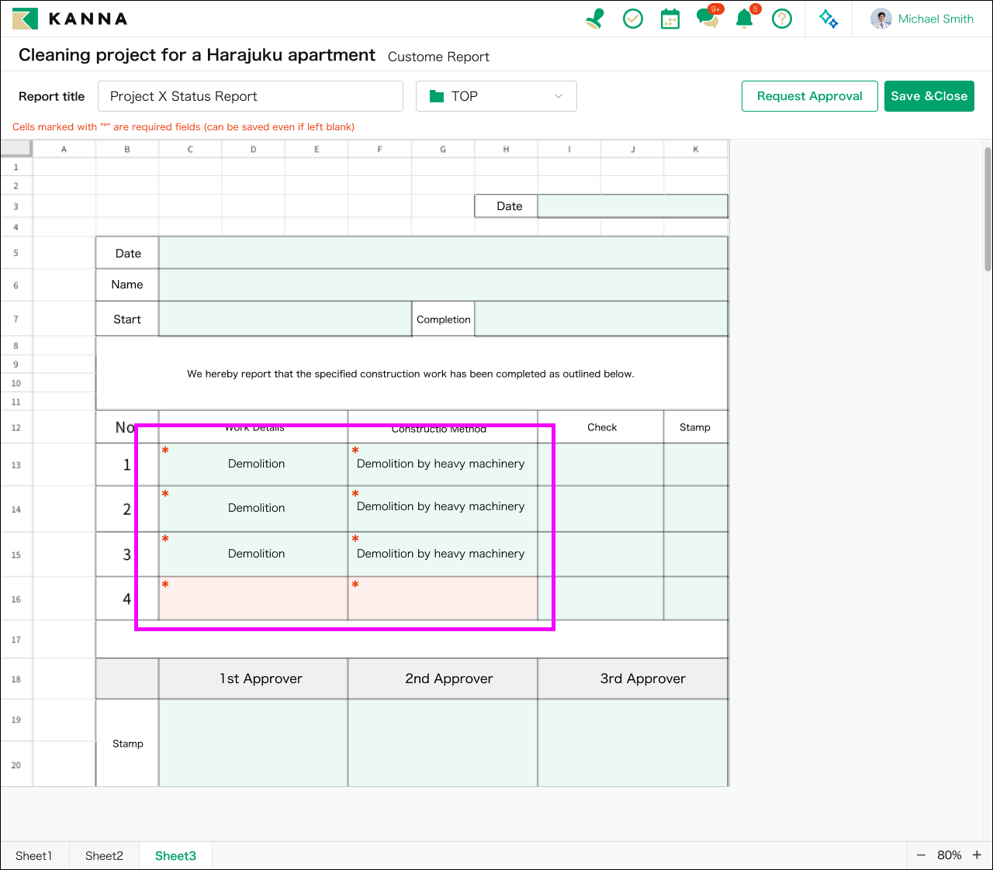
Task: Expand the TOP folder dropdown
Action: pos(496,96)
